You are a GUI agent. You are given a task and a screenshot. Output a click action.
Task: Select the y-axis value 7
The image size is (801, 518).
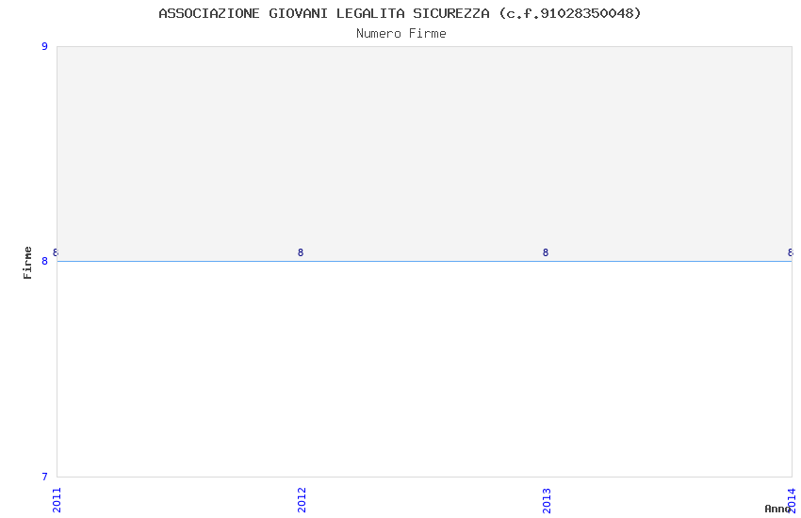[44, 477]
